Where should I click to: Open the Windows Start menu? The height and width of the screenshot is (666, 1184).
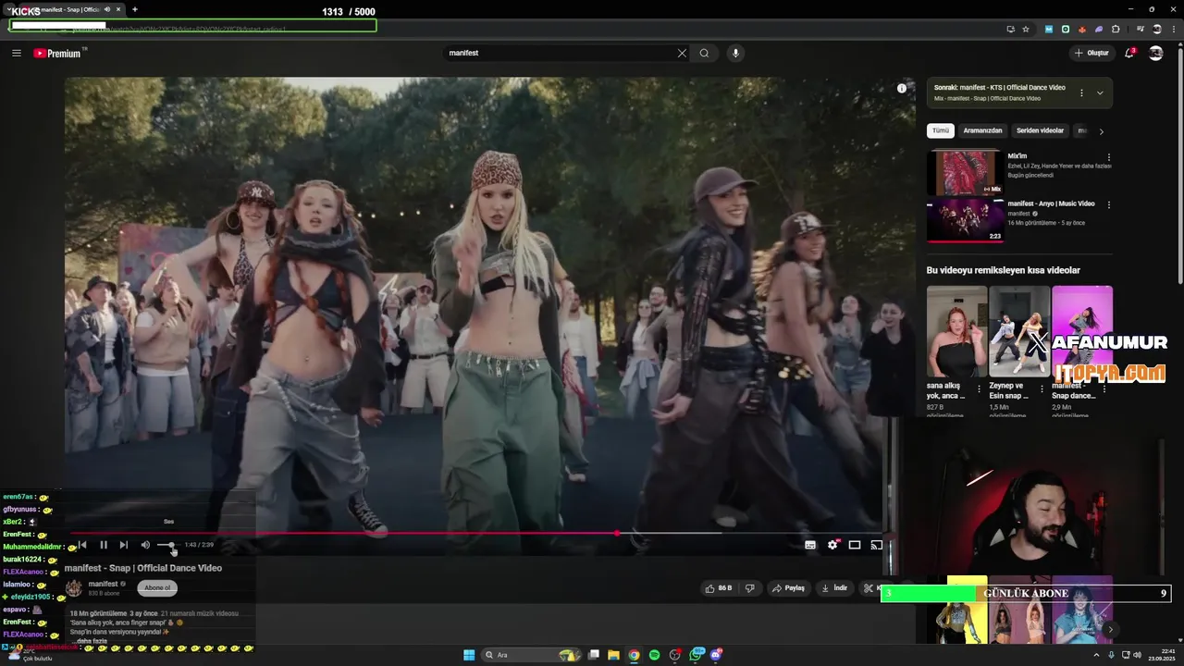[469, 655]
